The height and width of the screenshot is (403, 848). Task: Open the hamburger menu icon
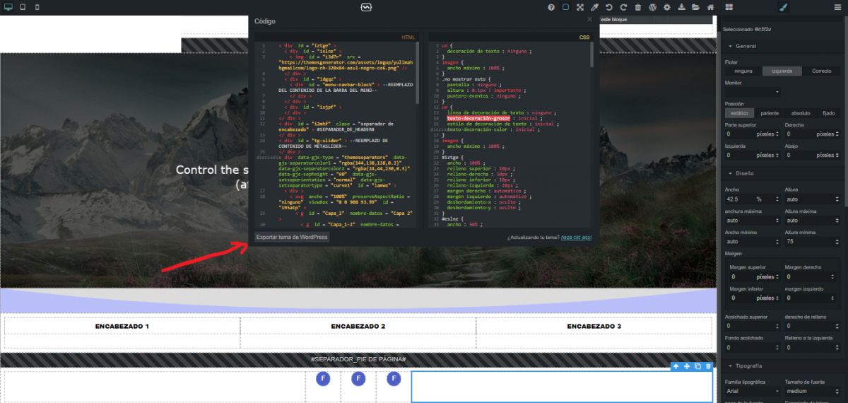pos(837,7)
